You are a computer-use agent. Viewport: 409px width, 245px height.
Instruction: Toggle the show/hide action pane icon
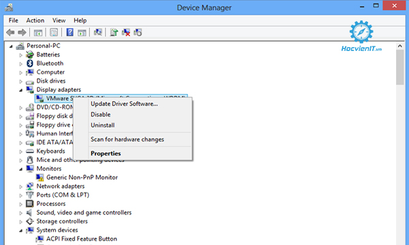(x=82, y=33)
